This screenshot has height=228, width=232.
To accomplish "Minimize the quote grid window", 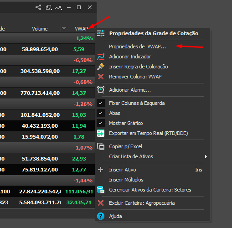I will [69, 7].
